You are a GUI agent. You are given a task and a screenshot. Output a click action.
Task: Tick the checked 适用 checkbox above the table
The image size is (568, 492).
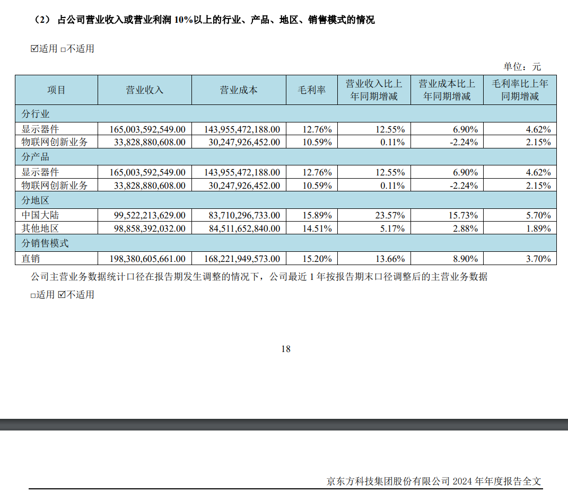pyautogui.click(x=34, y=49)
